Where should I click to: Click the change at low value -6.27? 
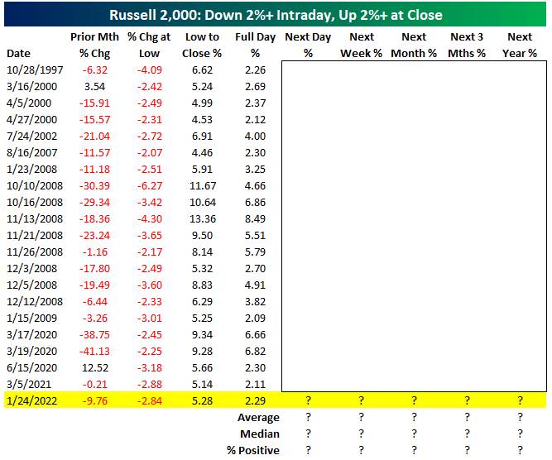[149, 186]
